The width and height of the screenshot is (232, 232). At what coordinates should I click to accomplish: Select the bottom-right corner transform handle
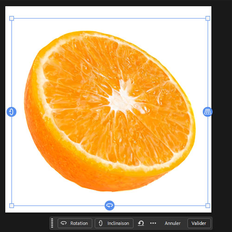(208, 206)
